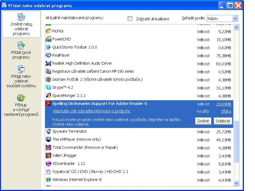The width and height of the screenshot is (255, 191).
Task: Click the 29,69MB size link
Action: pos(224,104)
